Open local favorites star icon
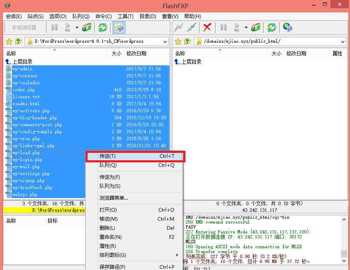 [9, 41]
